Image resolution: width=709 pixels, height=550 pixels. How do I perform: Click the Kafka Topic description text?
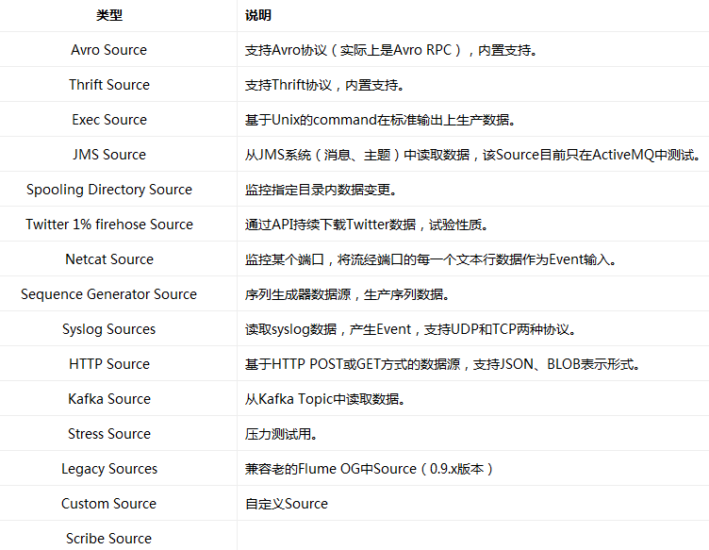325,399
